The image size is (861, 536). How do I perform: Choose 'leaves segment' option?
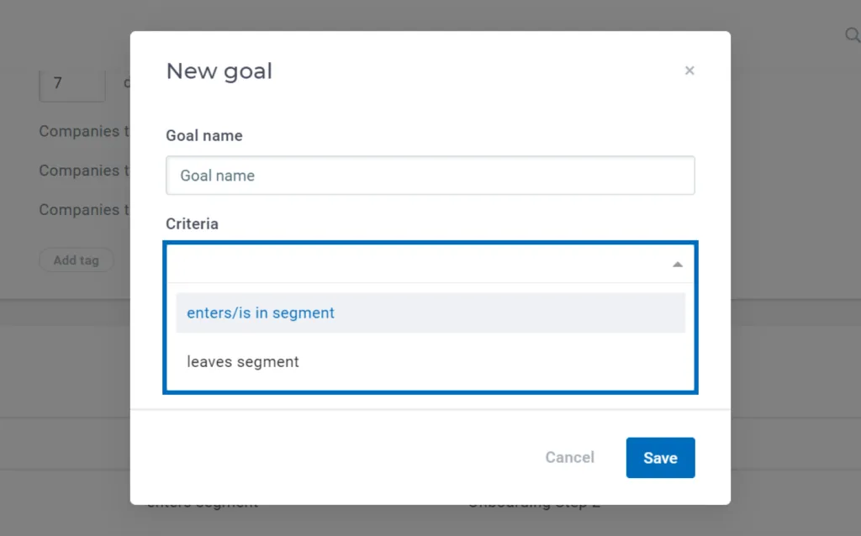pos(430,361)
